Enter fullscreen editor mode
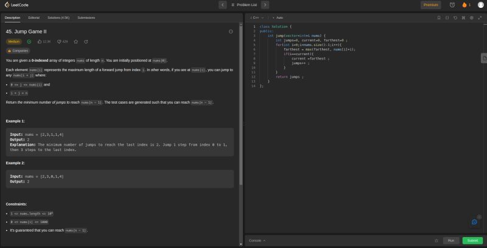This screenshot has width=487, height=248. [x=479, y=18]
